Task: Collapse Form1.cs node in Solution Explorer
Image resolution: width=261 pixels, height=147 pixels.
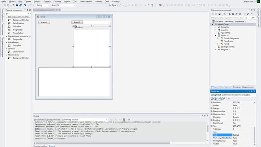Action: 215,36
